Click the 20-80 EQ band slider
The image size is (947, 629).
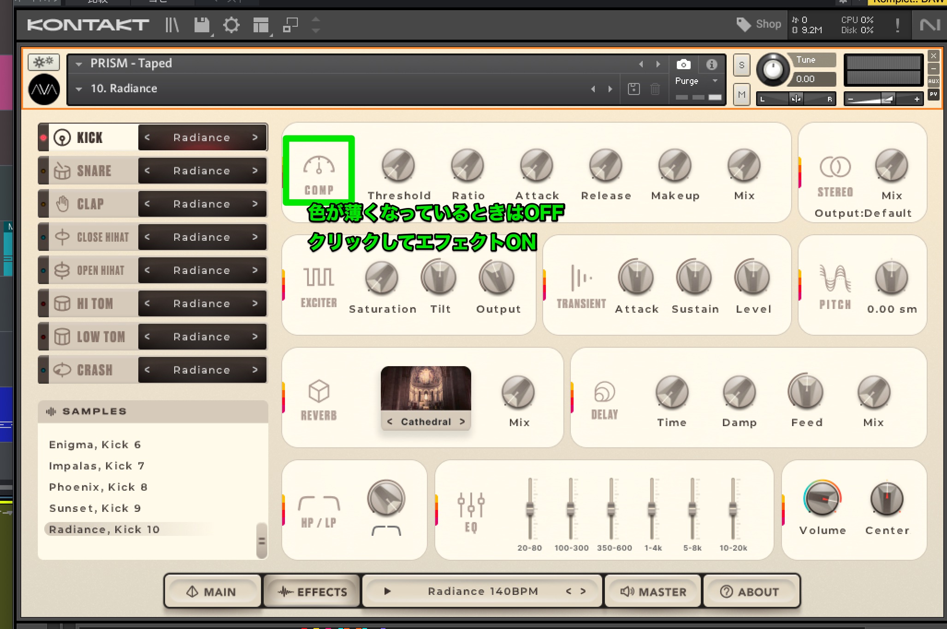point(530,510)
